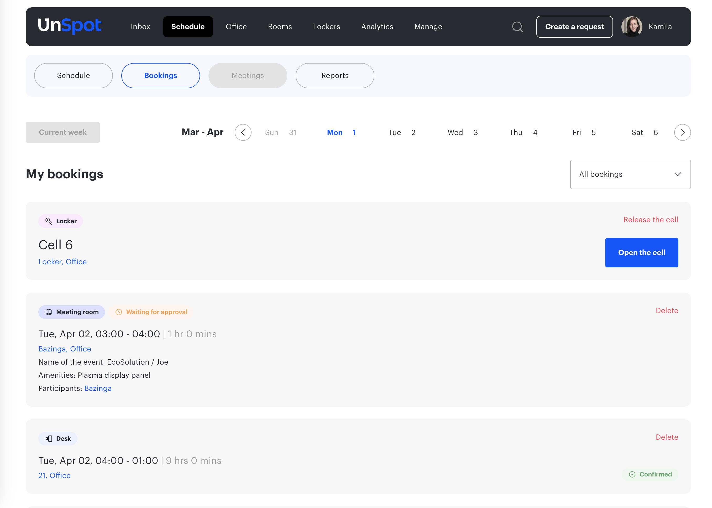This screenshot has height=508, width=712.
Task: Expand the All bookings dropdown
Action: (630, 174)
